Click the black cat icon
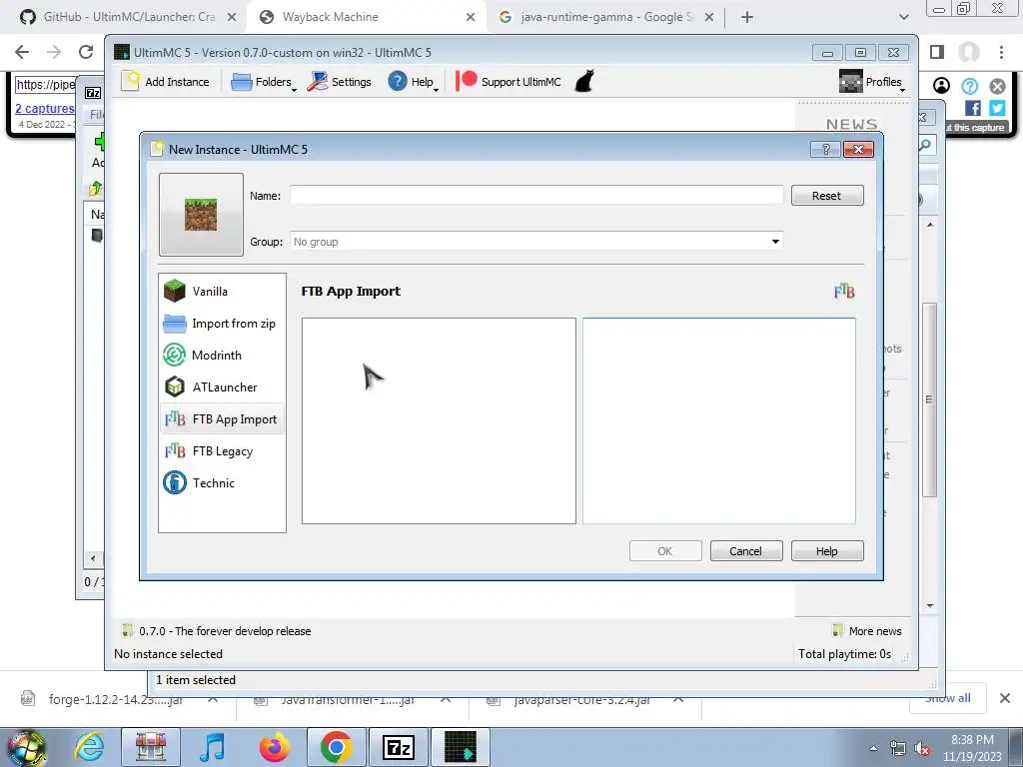The height and width of the screenshot is (767, 1023). coord(584,82)
